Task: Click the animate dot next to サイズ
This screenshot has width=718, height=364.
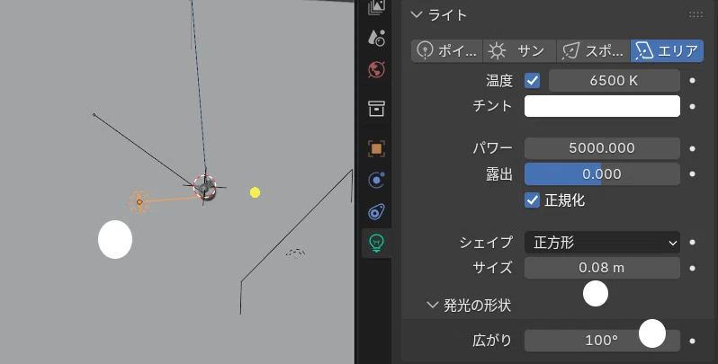Action: pyautogui.click(x=693, y=269)
